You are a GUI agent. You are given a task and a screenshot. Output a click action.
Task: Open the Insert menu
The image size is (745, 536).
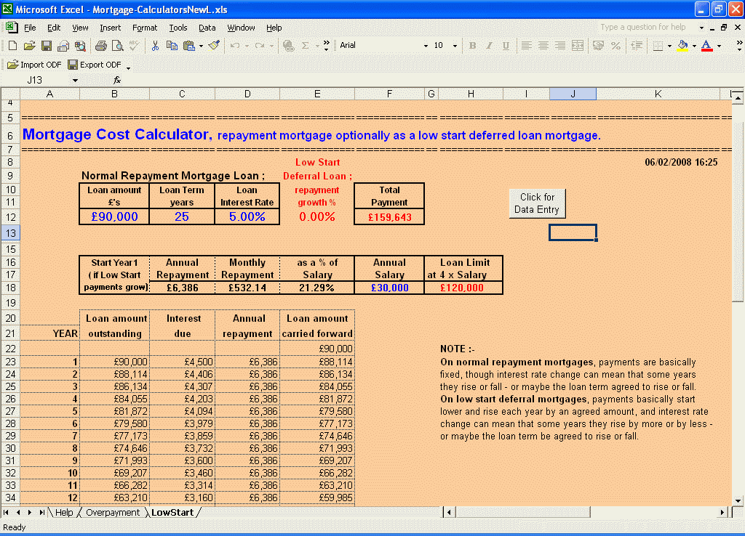tap(111, 28)
